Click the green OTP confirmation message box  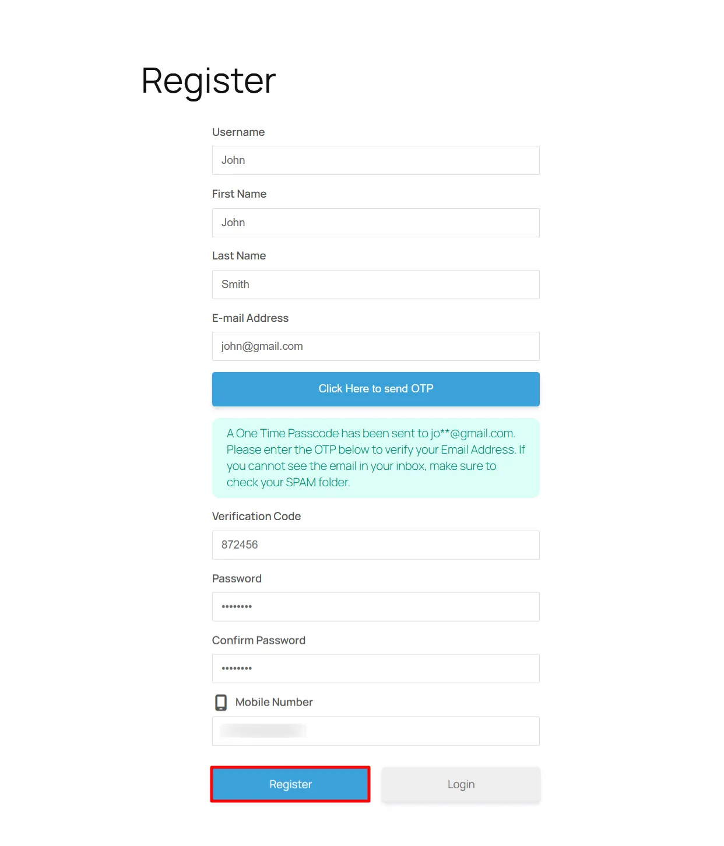click(x=375, y=457)
